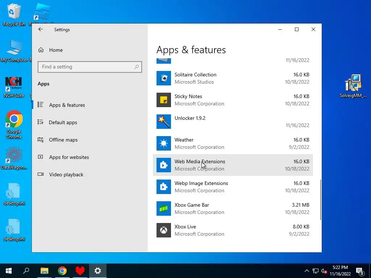This screenshot has height=278, width=371.
Task: Select Sticky Notes app name
Action: (188, 96)
